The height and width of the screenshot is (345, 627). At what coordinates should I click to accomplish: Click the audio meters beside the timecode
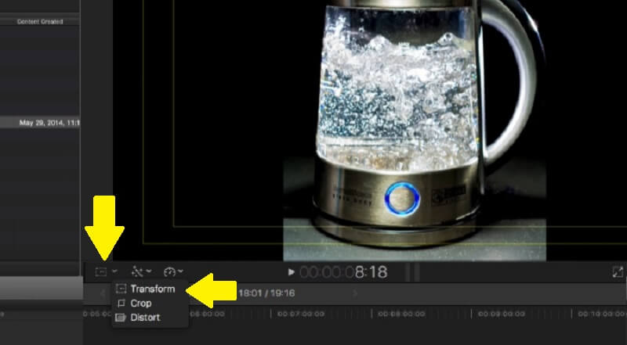(x=412, y=272)
